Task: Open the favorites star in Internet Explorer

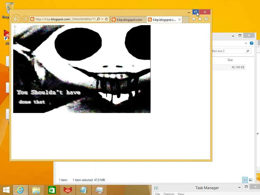Action: click(200, 19)
